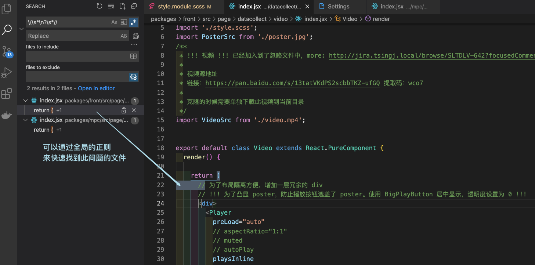This screenshot has height=265, width=535.
Task: Toggle Match Case option (Aa)
Action: [x=115, y=22]
